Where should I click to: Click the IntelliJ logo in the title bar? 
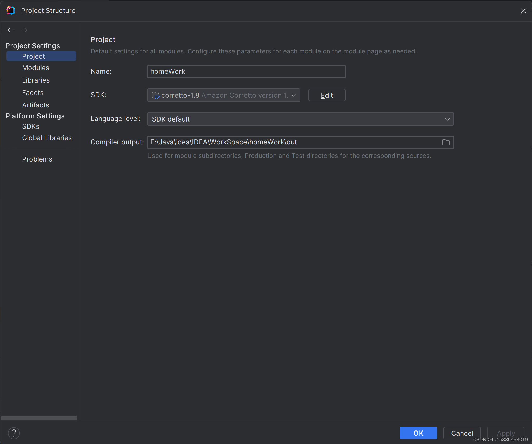pyautogui.click(x=10, y=11)
